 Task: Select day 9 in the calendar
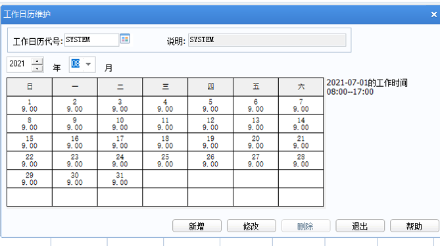(74, 124)
